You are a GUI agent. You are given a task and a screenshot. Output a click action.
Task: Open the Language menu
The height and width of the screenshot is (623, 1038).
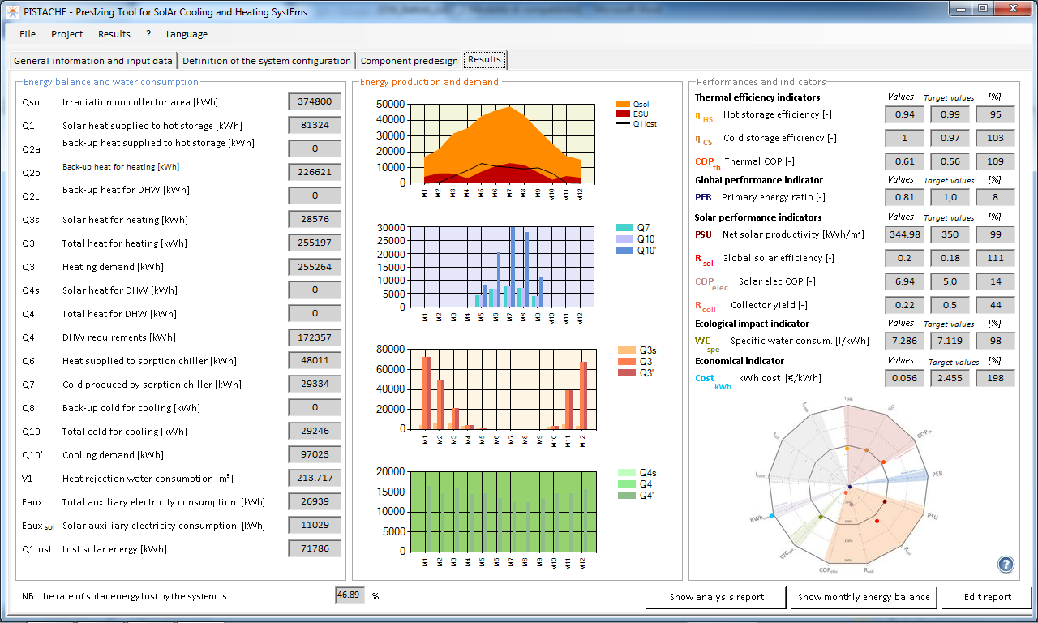pos(187,34)
